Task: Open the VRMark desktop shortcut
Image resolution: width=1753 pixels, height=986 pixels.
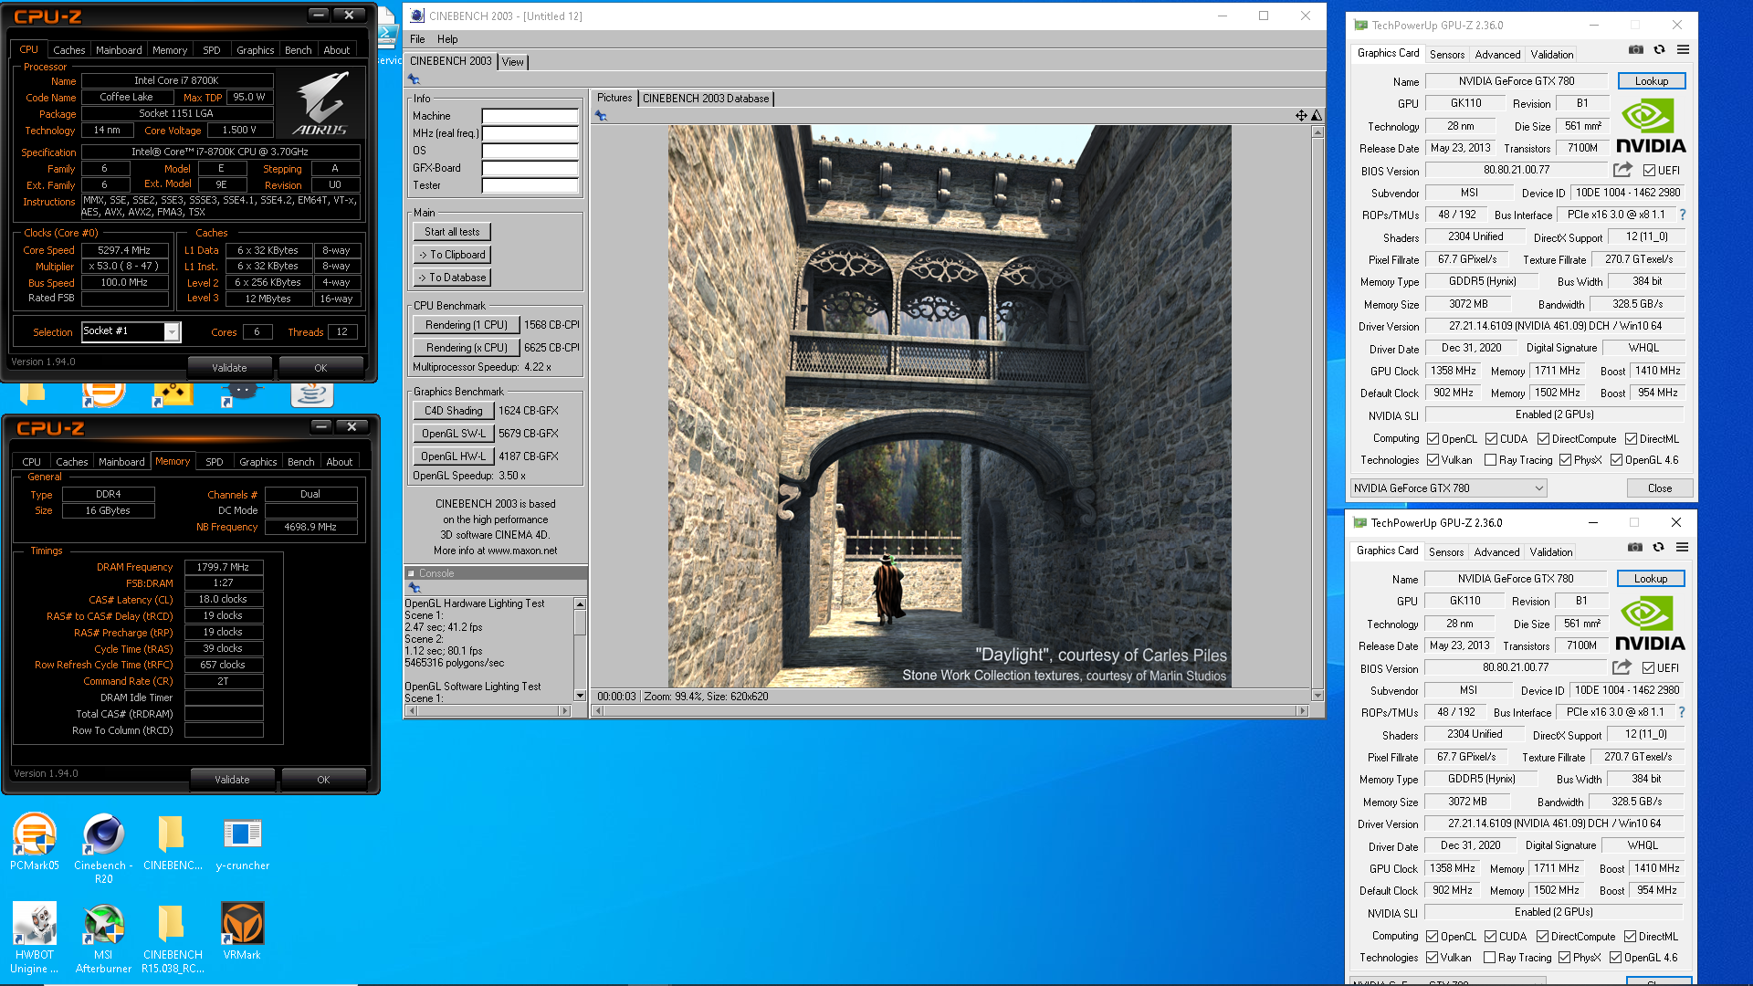Action: tap(243, 931)
